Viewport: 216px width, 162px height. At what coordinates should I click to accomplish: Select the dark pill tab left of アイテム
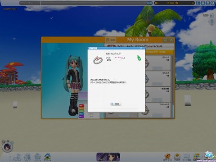[x=111, y=46]
